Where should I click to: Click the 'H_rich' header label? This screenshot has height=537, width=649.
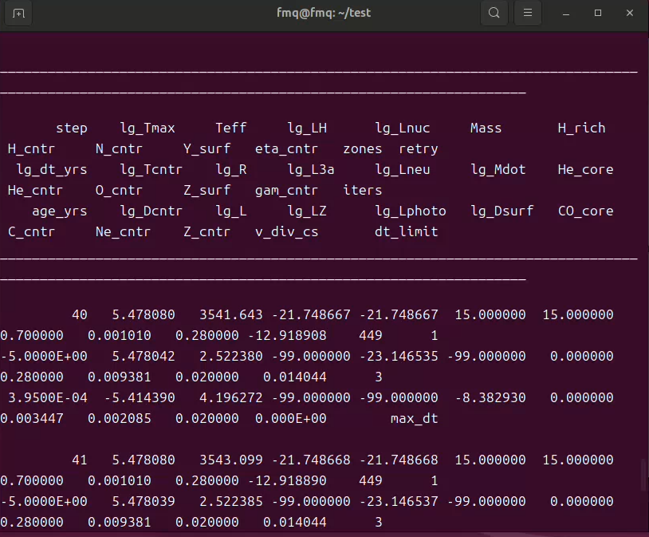pos(581,128)
